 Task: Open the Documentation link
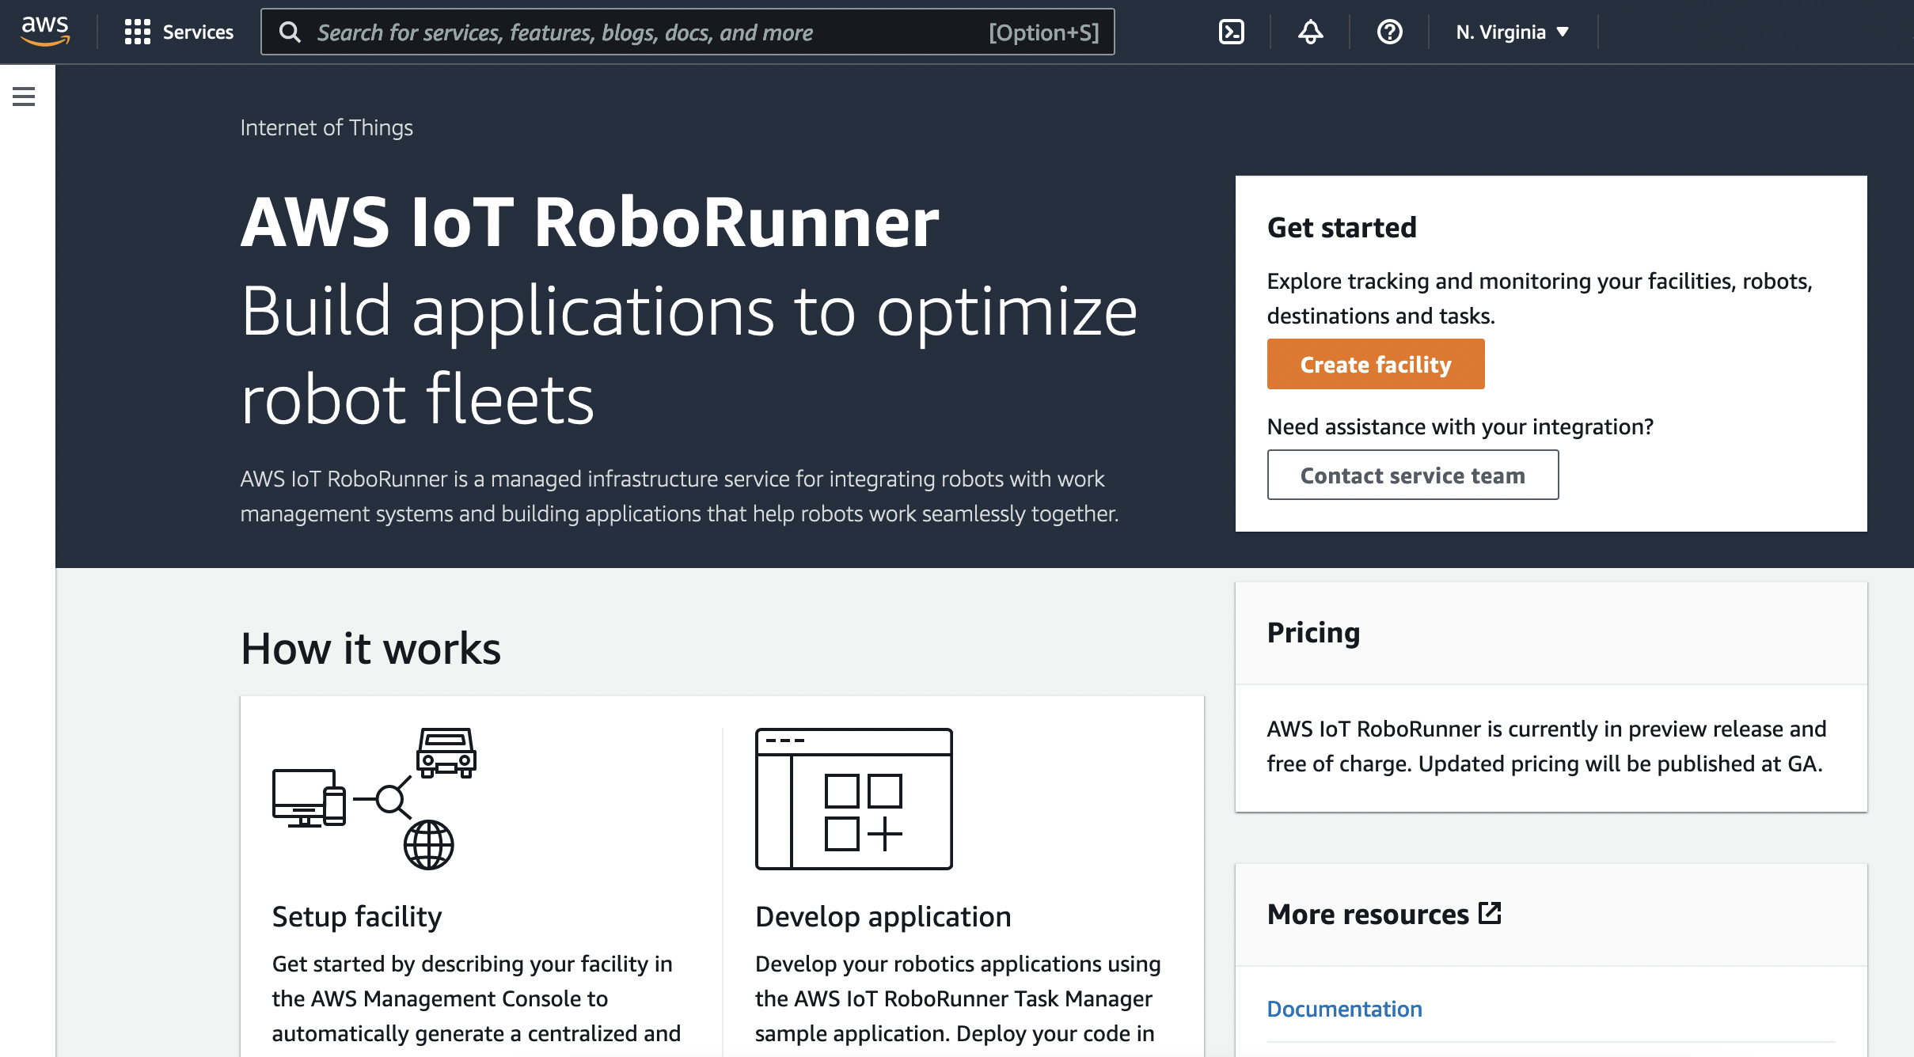coord(1344,1009)
